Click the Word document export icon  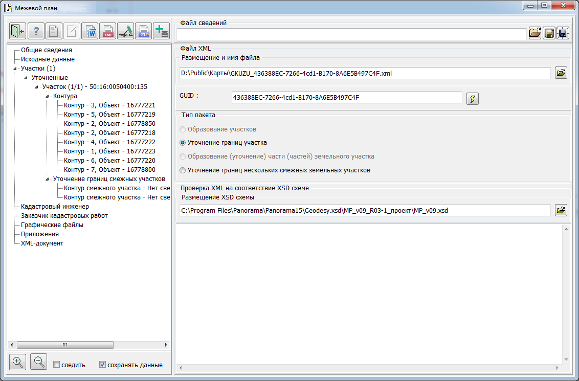91,31
